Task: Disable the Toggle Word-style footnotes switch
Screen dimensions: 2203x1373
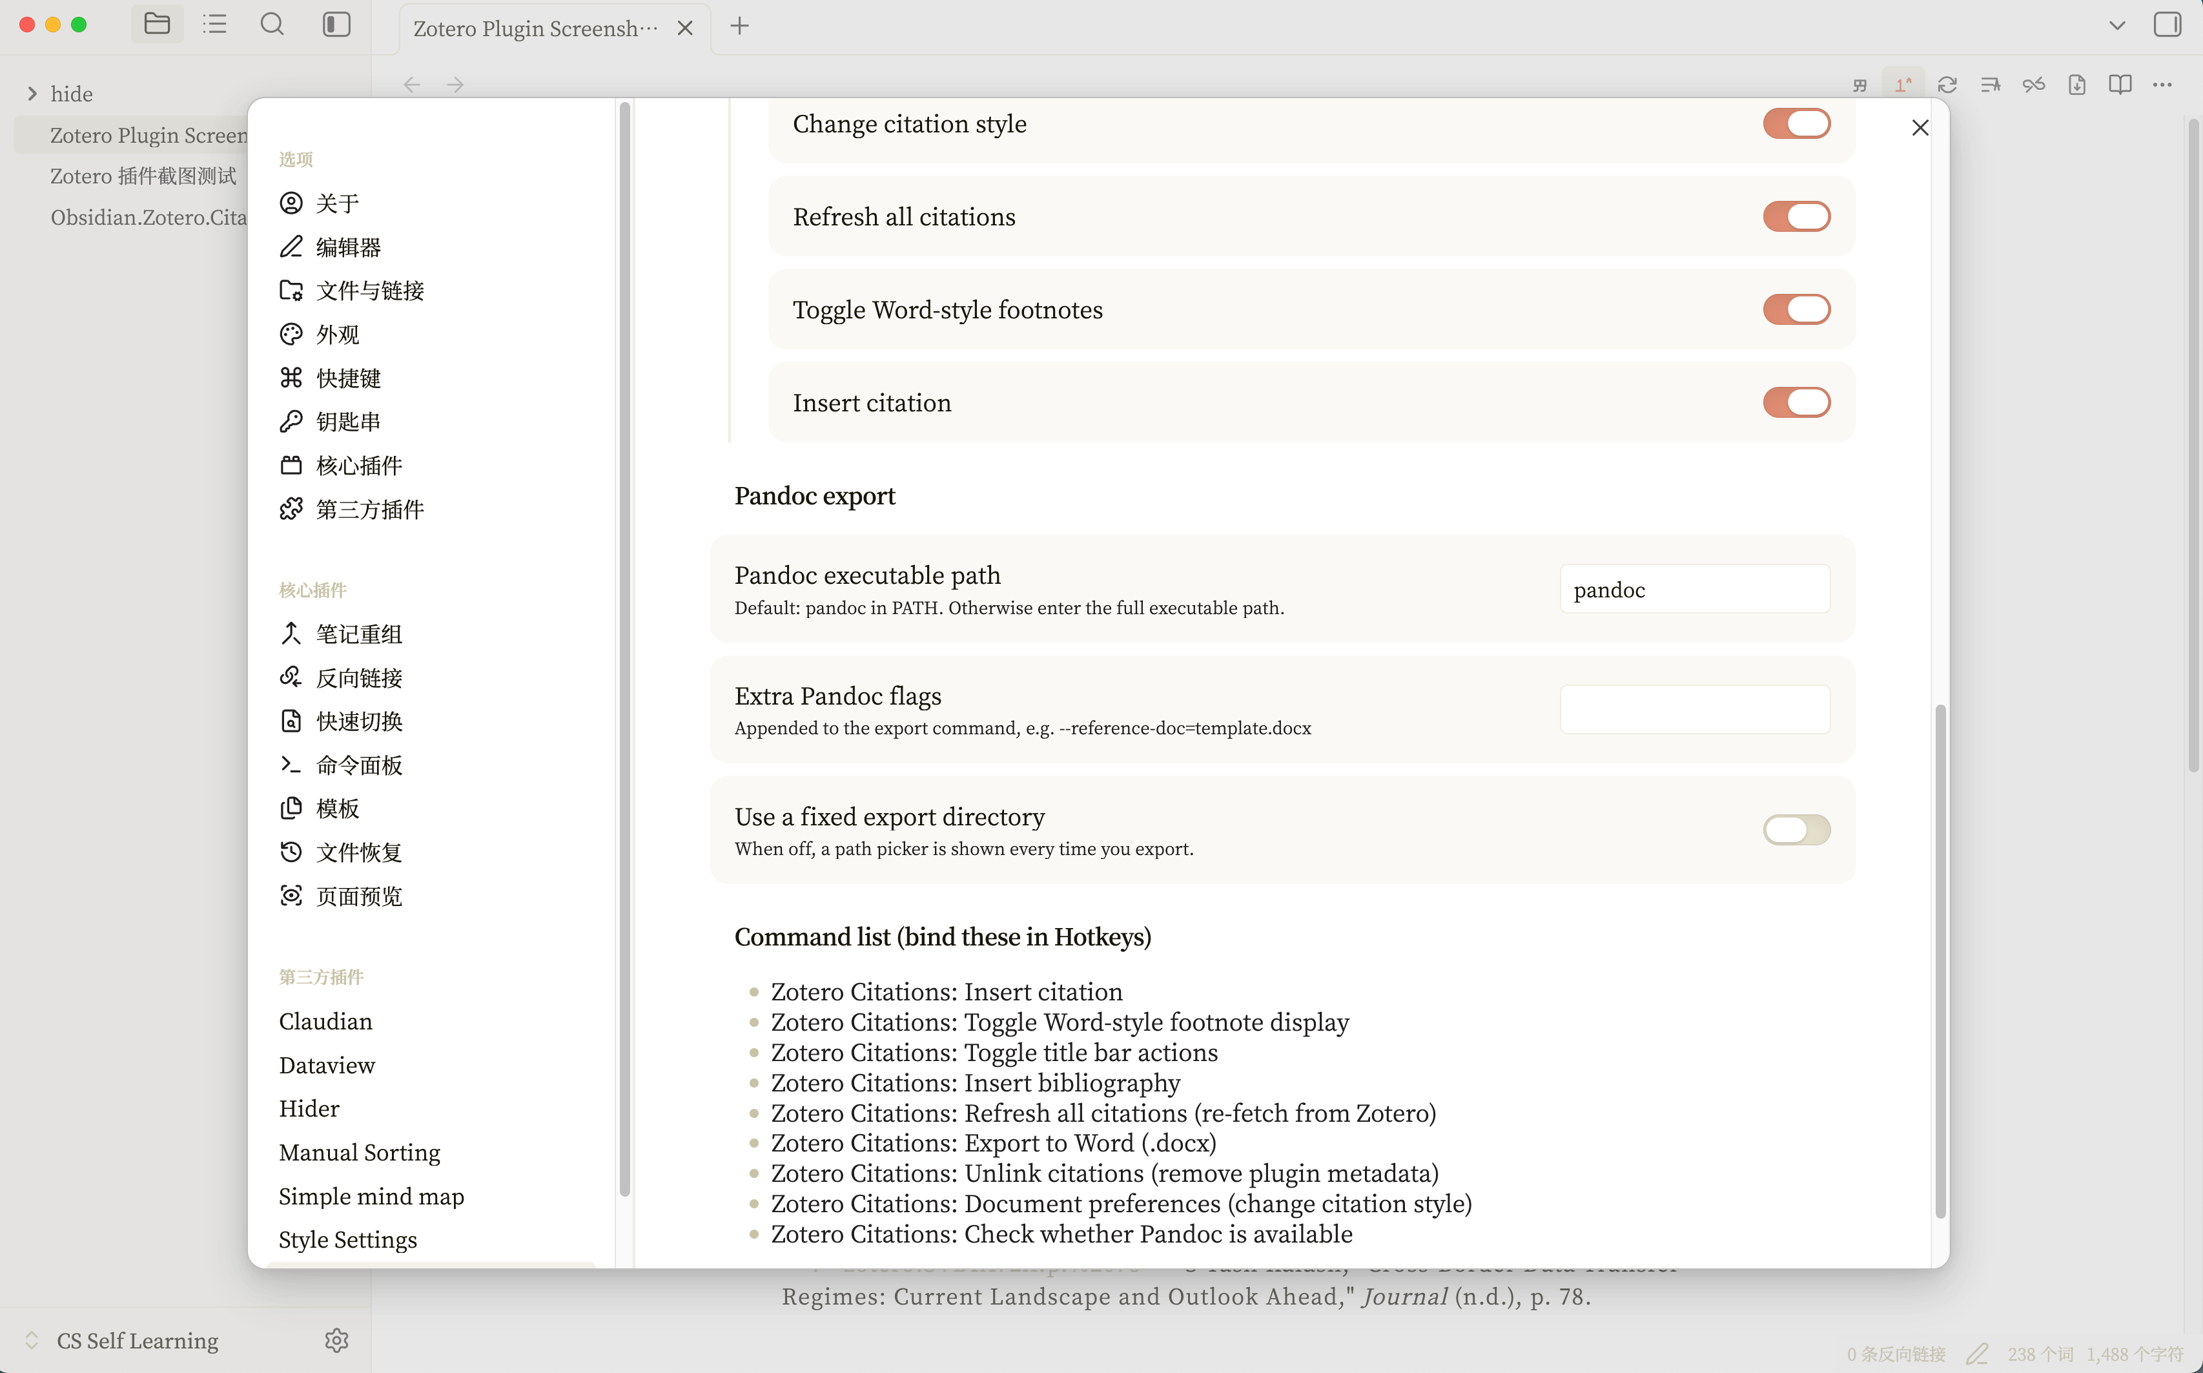Action: click(1796, 309)
